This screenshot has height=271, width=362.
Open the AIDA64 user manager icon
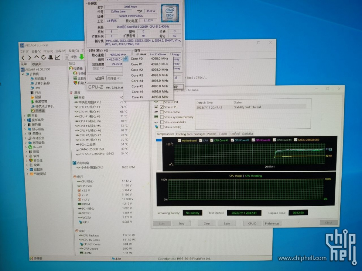pyautogui.click(x=51, y=57)
